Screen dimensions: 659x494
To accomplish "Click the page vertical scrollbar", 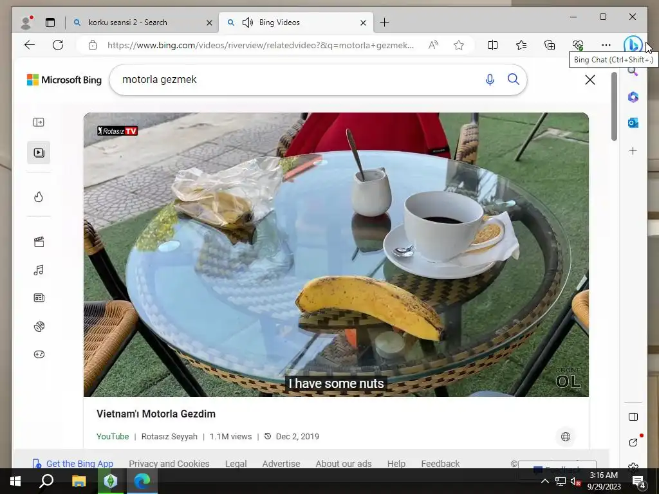I will 614,106.
